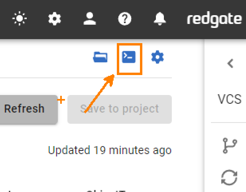The image size is (246, 192).
Task: Open the git branch icon under VCS
Action: [x=230, y=146]
